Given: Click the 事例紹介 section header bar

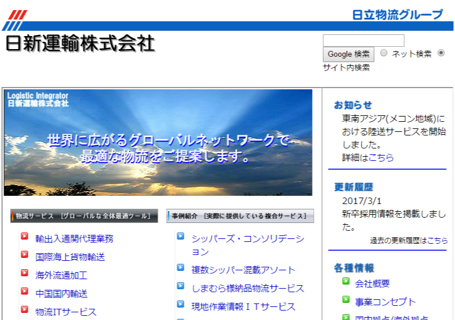Looking at the screenshot, I should [x=240, y=216].
